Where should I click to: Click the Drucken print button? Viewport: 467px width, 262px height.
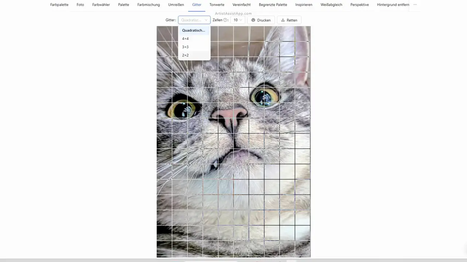261,20
